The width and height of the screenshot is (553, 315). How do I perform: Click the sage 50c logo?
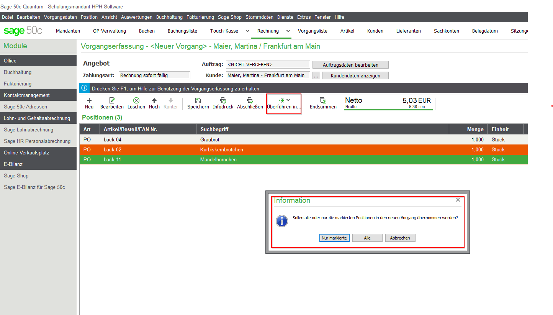click(x=23, y=31)
